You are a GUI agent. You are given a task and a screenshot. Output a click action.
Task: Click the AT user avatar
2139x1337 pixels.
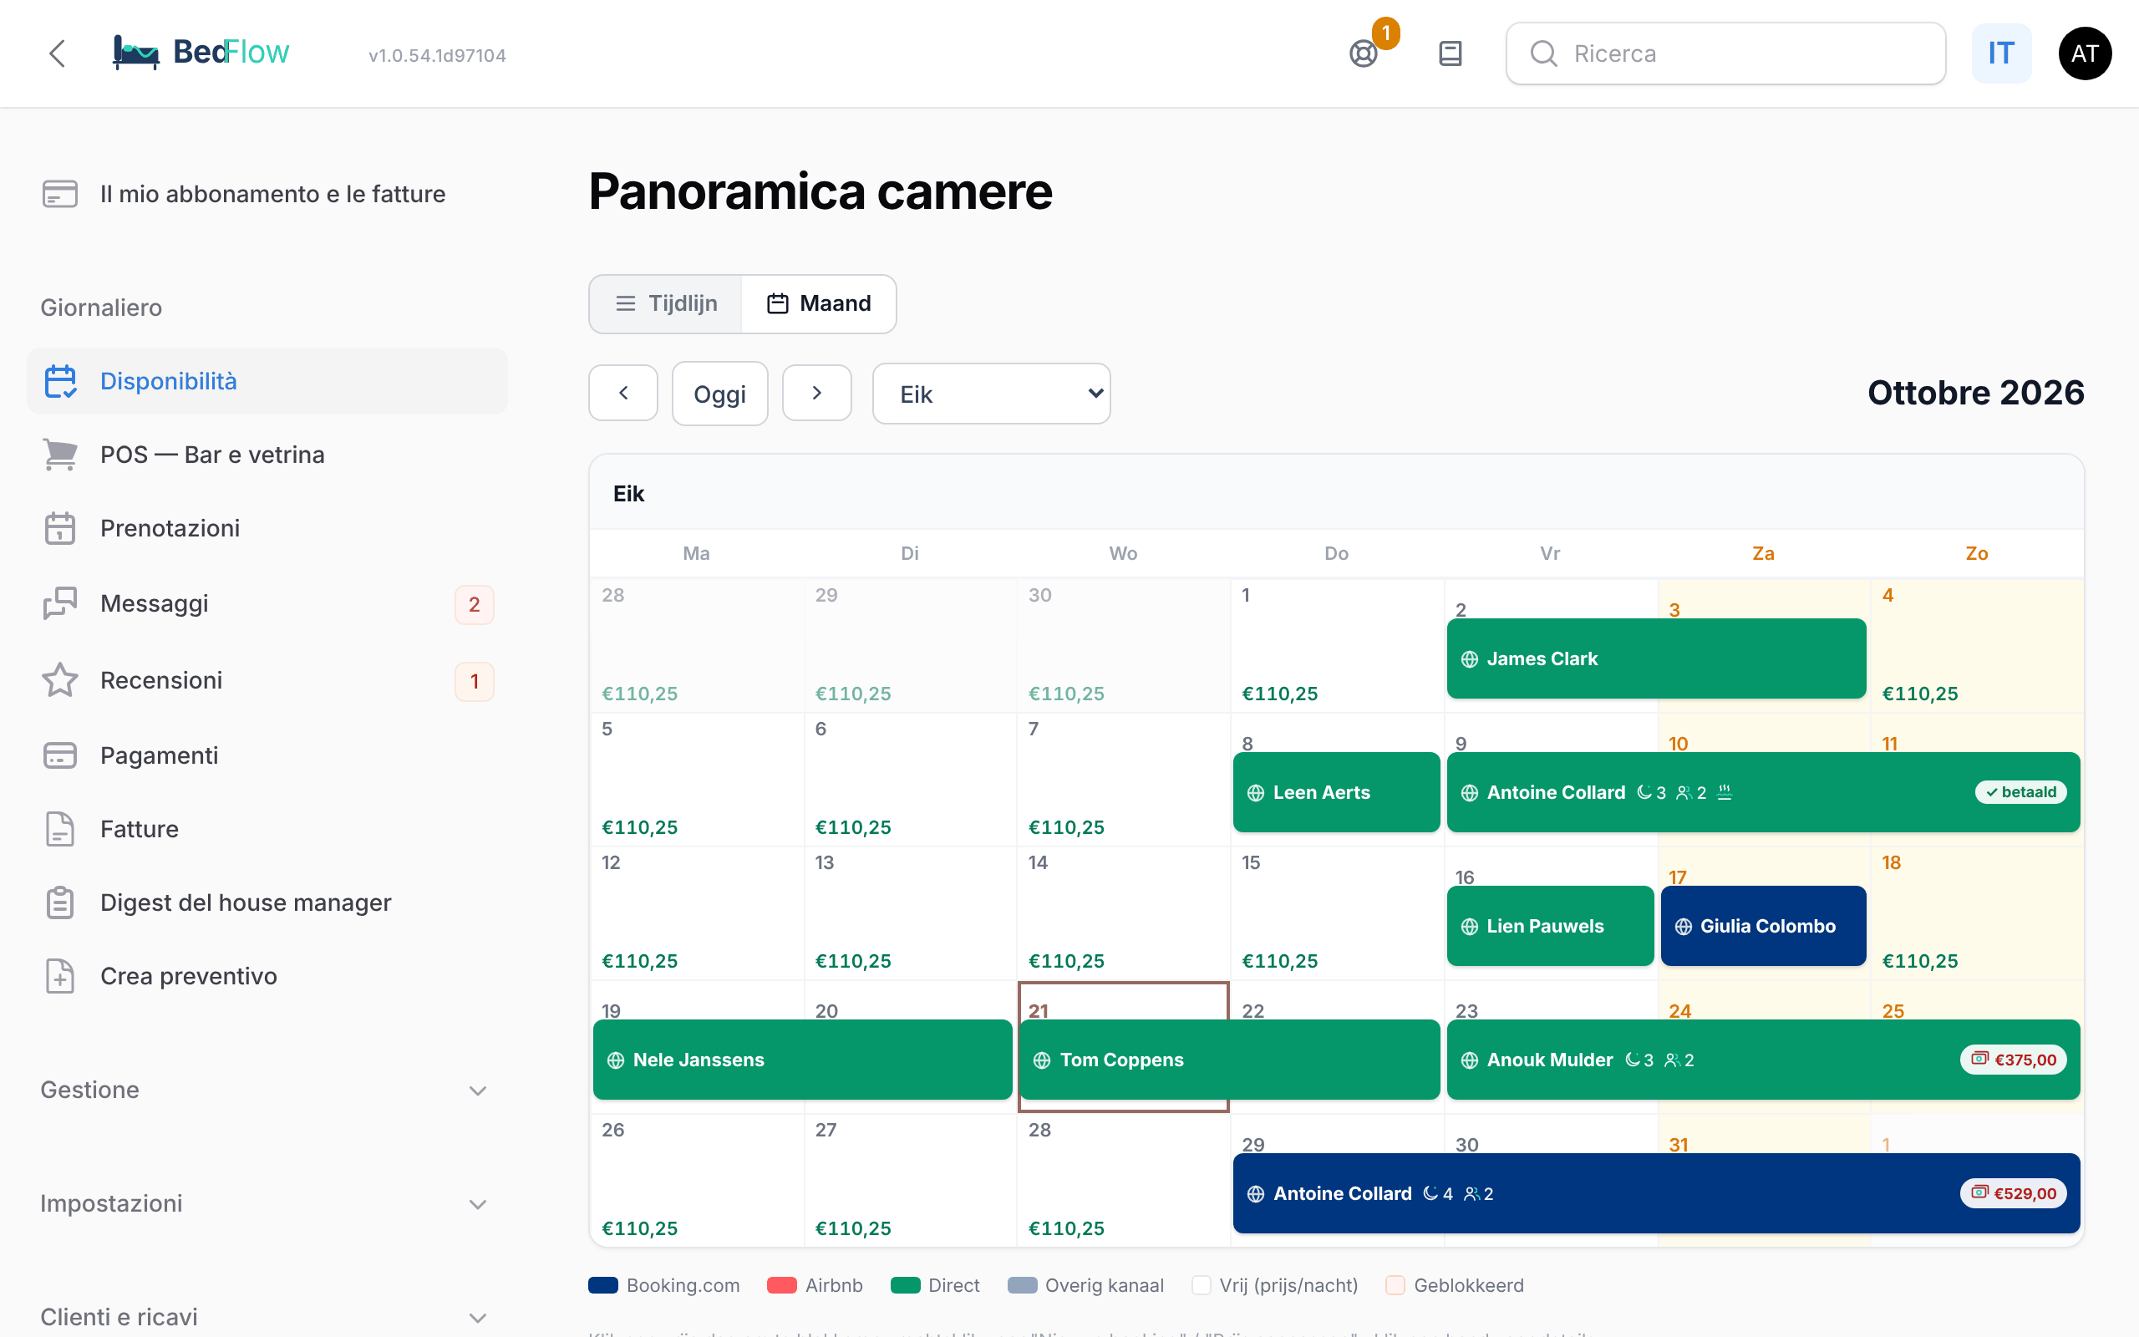[x=2084, y=54]
